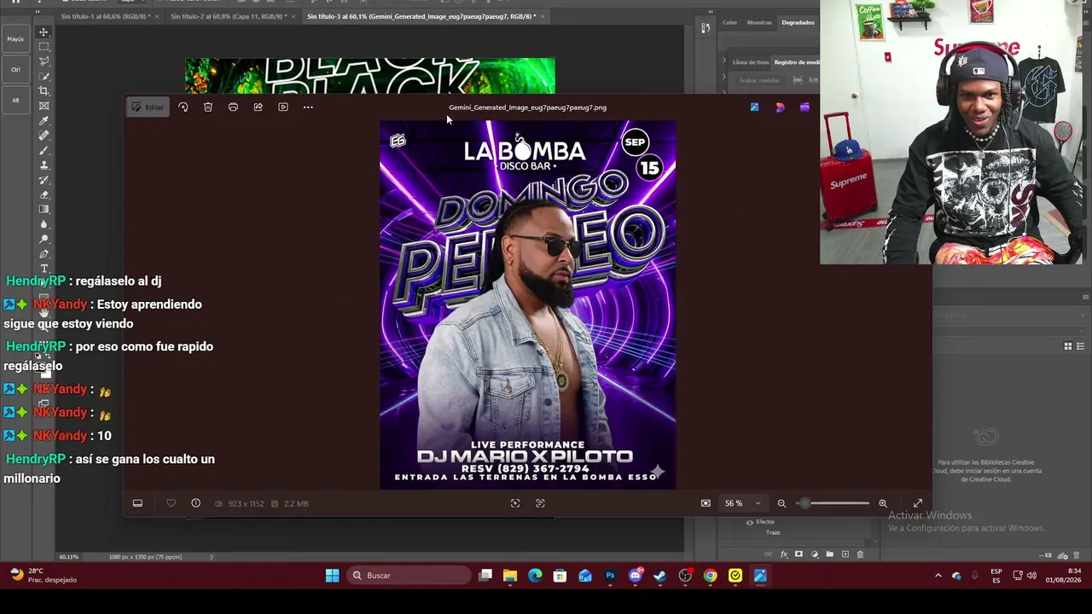Open the three-dots more options menu
Viewport: 1092px width, 614px height.
tap(308, 107)
